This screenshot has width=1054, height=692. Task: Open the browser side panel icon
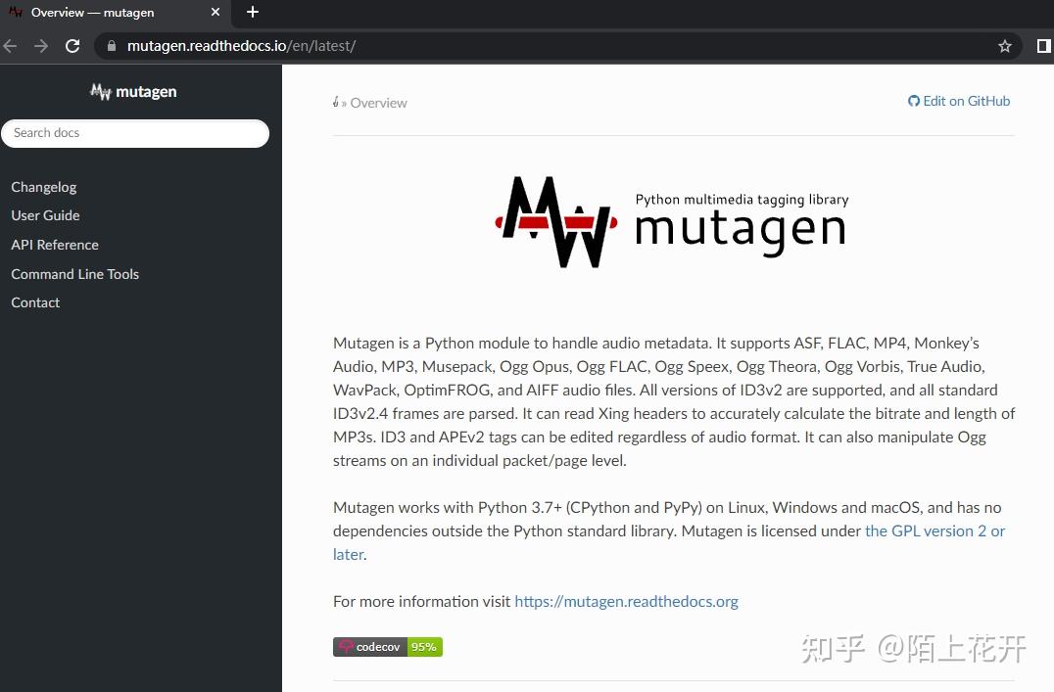tap(1041, 45)
